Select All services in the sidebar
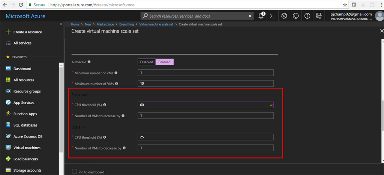 coord(22,43)
